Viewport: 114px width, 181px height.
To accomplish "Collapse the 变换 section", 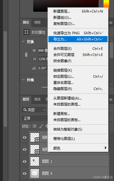I will pos(23,41).
